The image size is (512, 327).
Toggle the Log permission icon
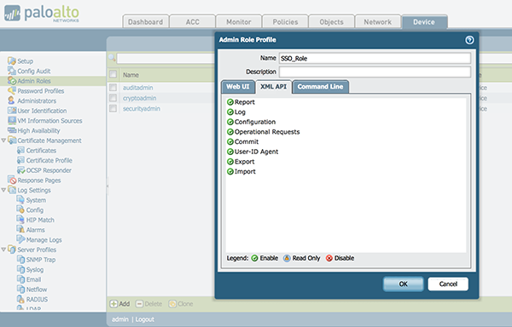coord(230,112)
